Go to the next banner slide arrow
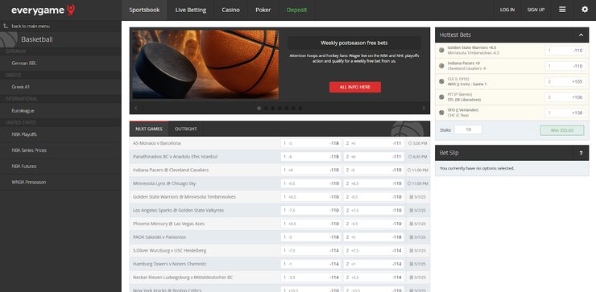Image resolution: width=596 pixels, height=292 pixels. [423, 109]
